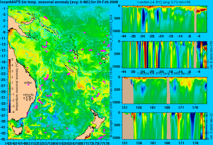Select the 't section (avg: 0.71) lon=155' heading
The width and height of the screenshot is (213, 145).
tap(164, 2)
